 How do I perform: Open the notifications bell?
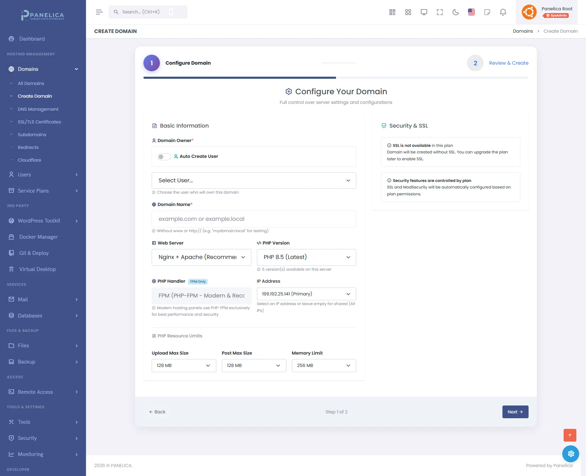[503, 12]
